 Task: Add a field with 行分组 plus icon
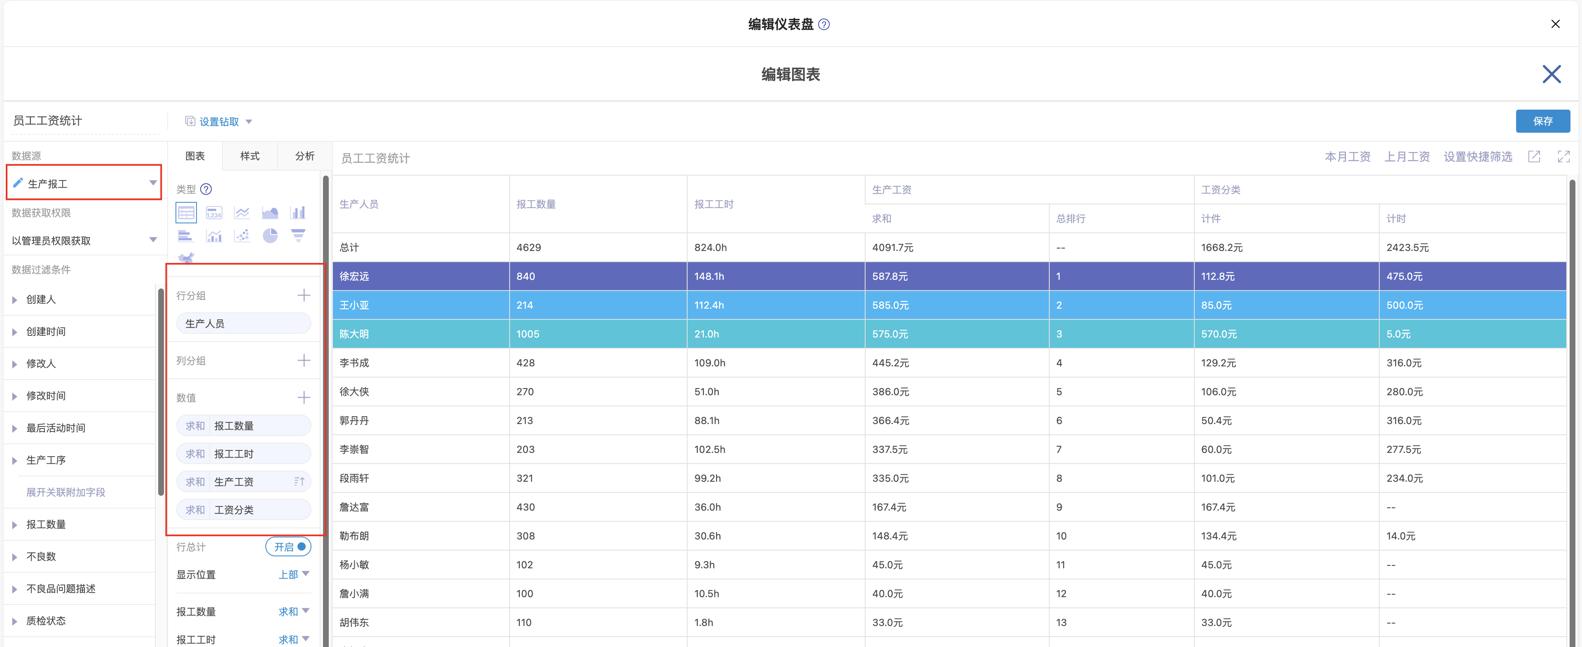(x=304, y=295)
